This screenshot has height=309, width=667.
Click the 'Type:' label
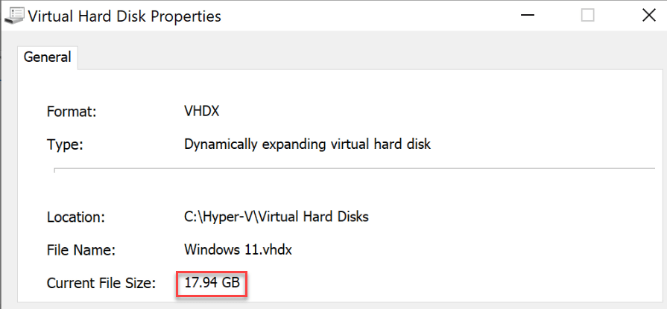pos(65,144)
